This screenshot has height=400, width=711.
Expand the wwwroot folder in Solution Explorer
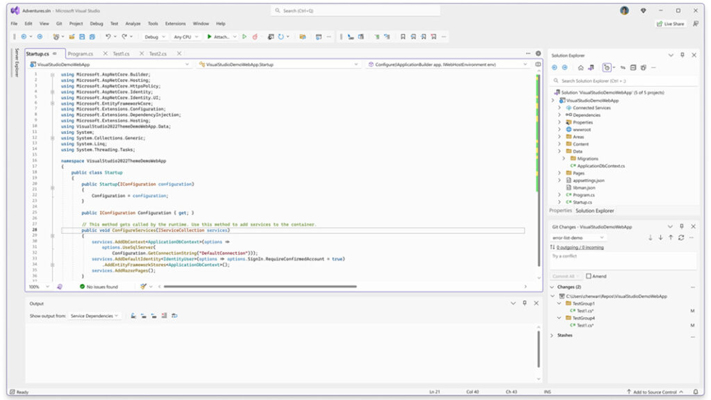click(560, 129)
